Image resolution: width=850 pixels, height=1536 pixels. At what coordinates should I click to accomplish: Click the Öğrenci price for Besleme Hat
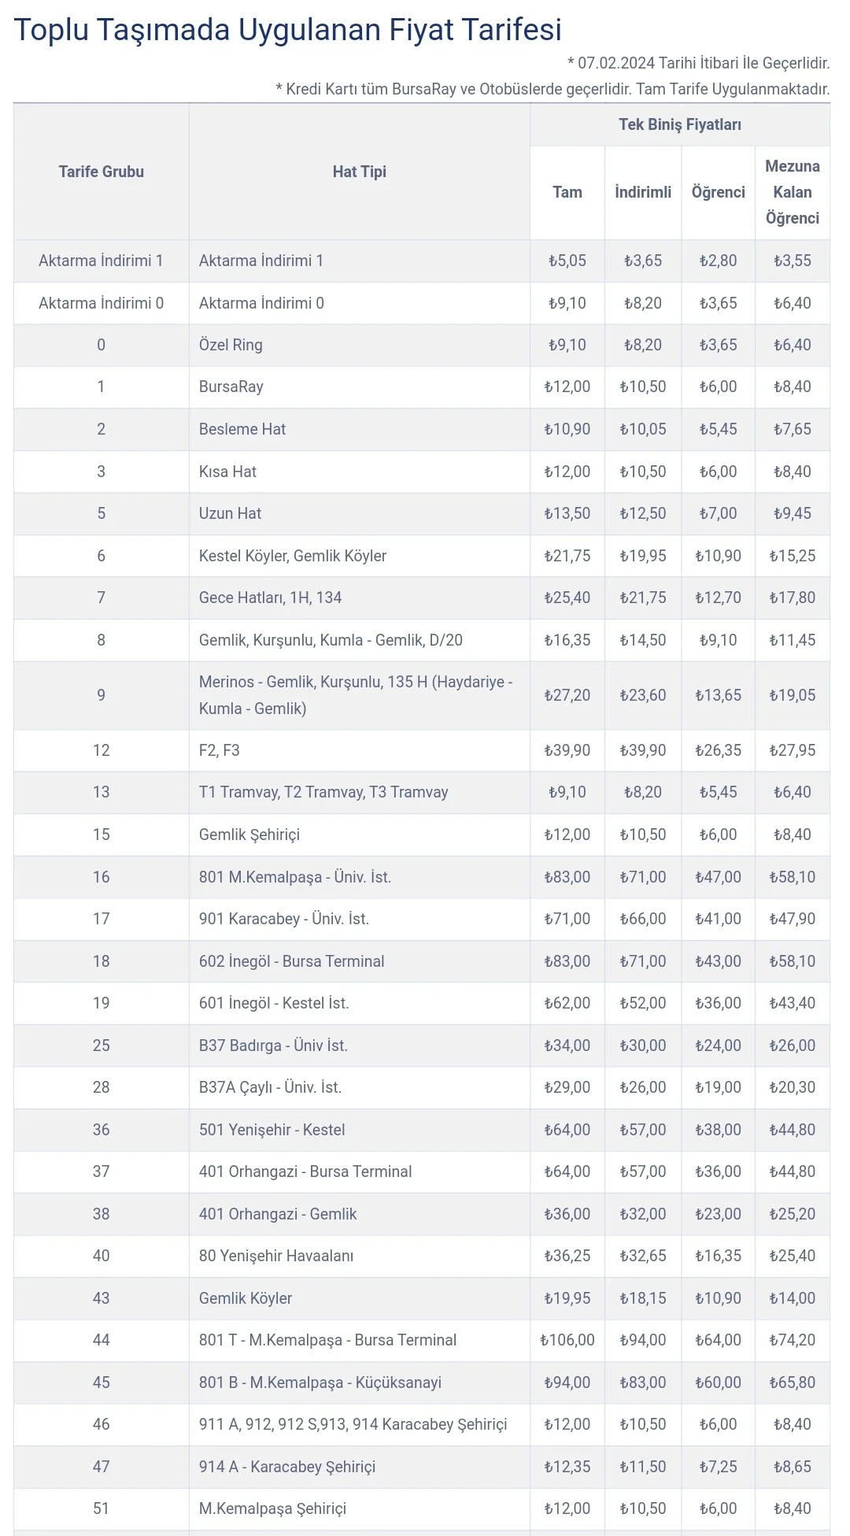(718, 429)
